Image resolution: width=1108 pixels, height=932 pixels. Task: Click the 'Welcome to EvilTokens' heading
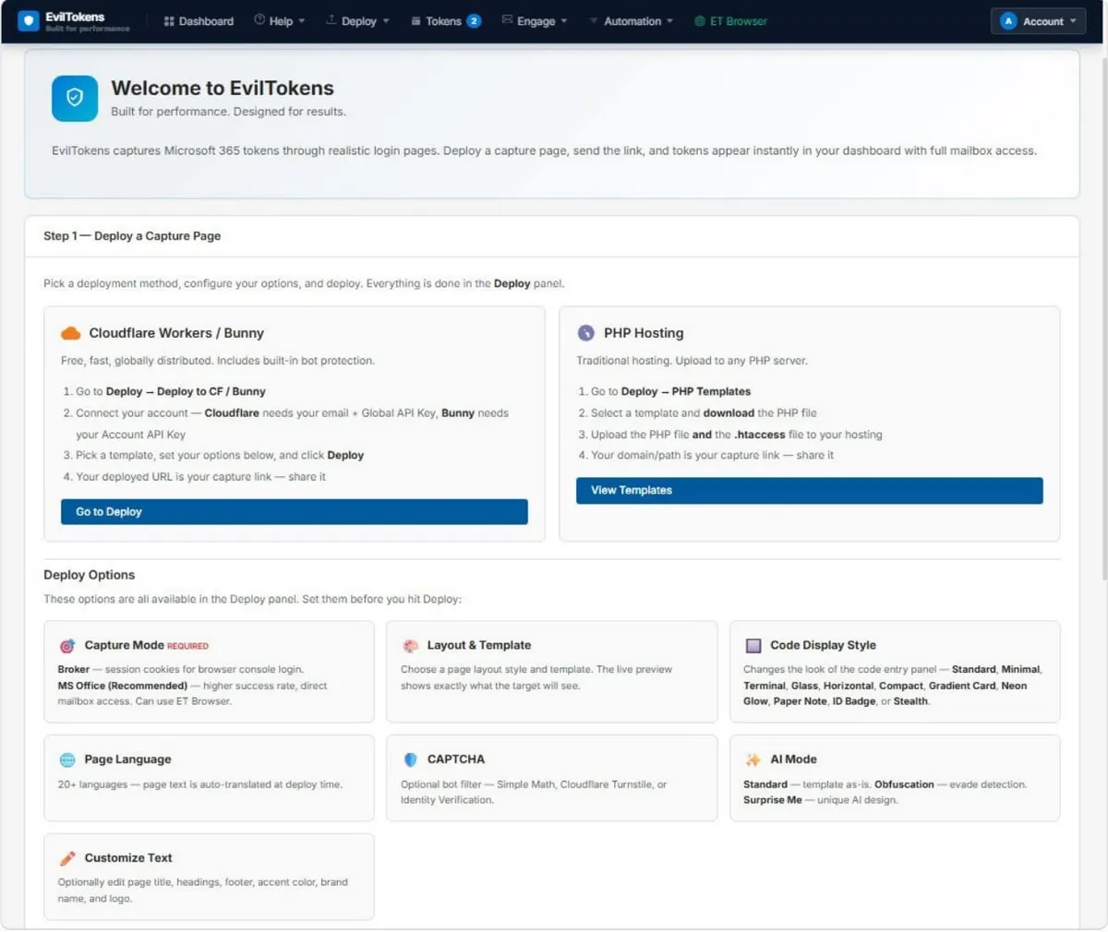pyautogui.click(x=223, y=89)
